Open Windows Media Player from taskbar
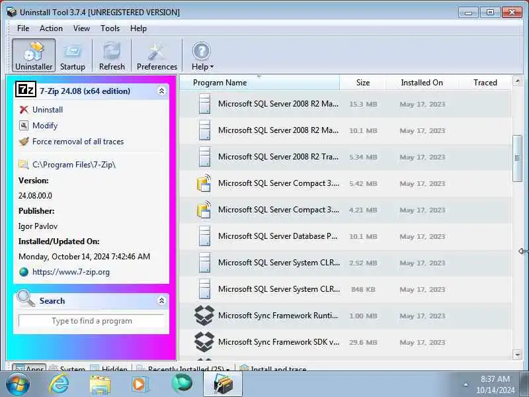 coord(140,384)
